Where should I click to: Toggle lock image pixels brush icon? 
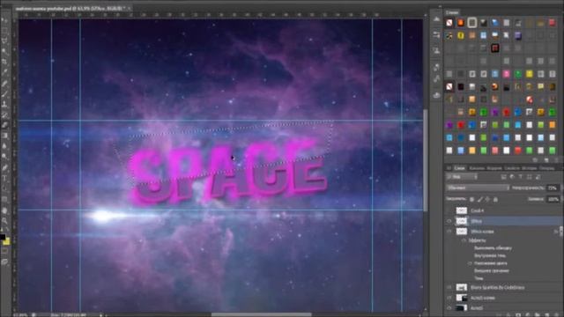(x=479, y=199)
